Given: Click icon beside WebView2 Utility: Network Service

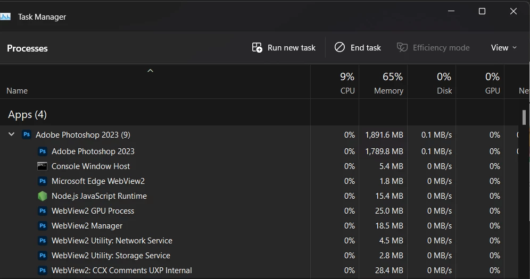Looking at the screenshot, I should pos(42,241).
